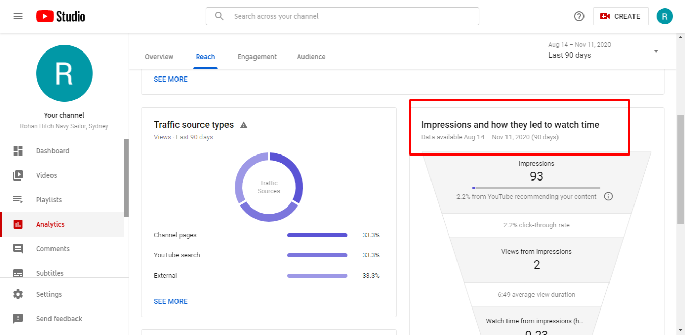Open the account avatar in header
This screenshot has height=335, width=685.
click(x=665, y=16)
